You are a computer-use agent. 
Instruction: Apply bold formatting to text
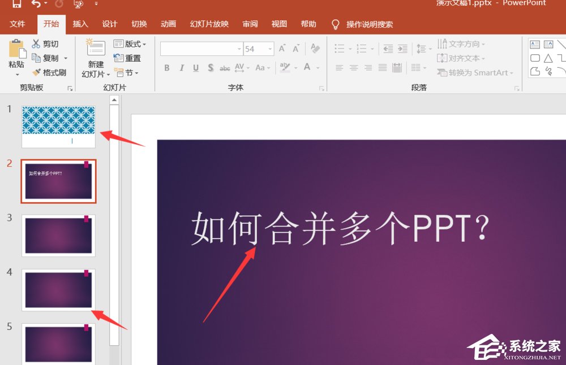coord(166,68)
